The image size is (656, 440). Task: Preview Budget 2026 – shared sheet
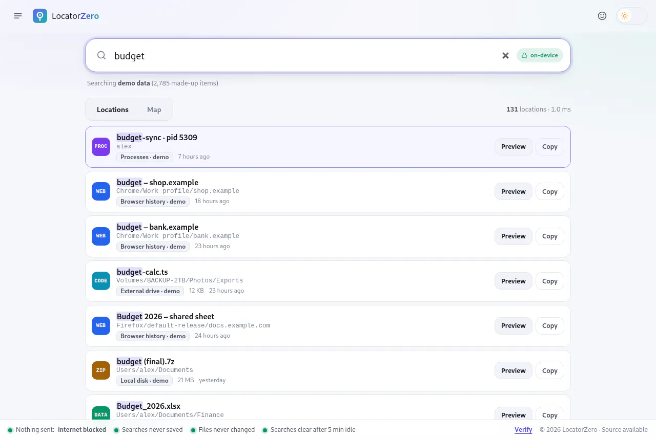[514, 326]
